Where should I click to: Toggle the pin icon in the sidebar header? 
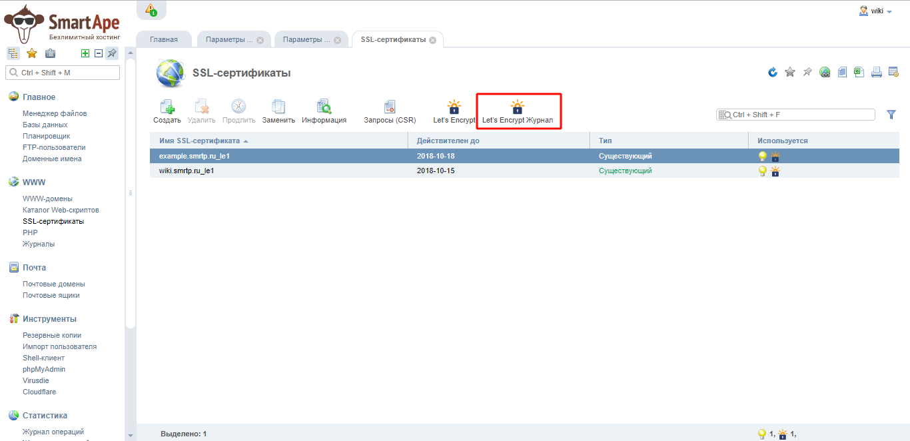point(112,53)
